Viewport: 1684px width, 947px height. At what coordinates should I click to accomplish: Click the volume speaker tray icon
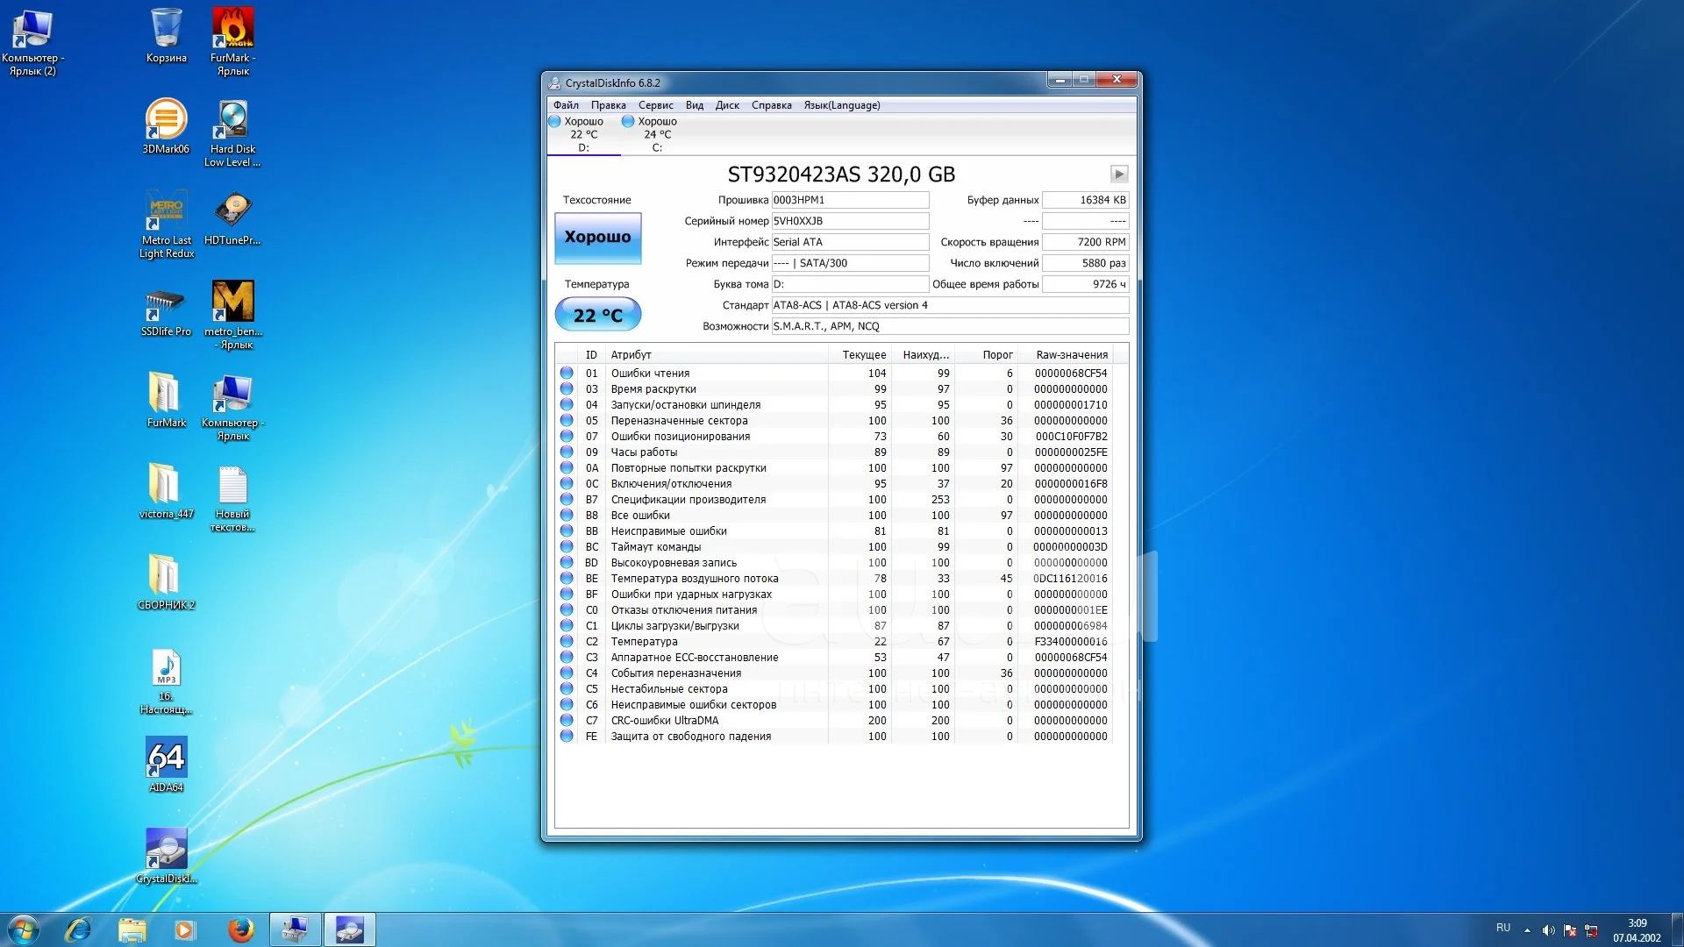click(1548, 930)
